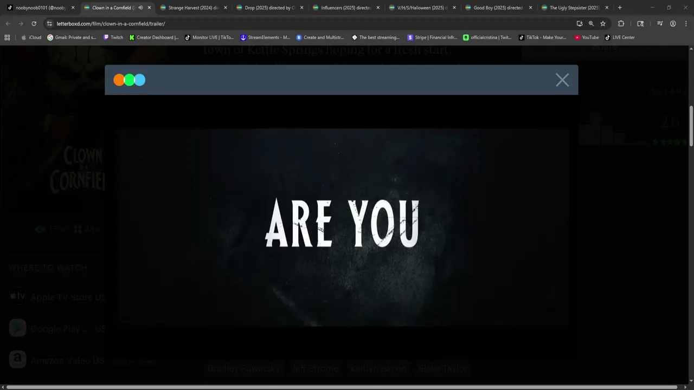Open the iCloud bookmark
Image resolution: width=694 pixels, height=390 pixels.
[x=31, y=37]
